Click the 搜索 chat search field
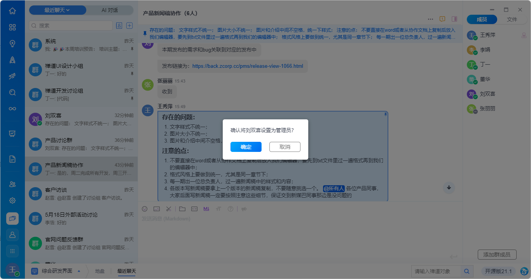 (71, 26)
